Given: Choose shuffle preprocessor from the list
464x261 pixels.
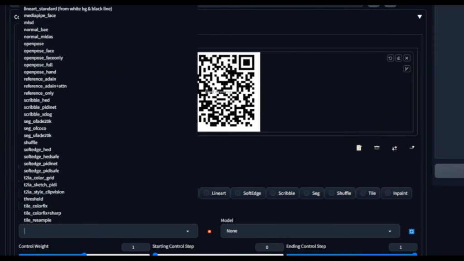Looking at the screenshot, I should tap(30, 143).
